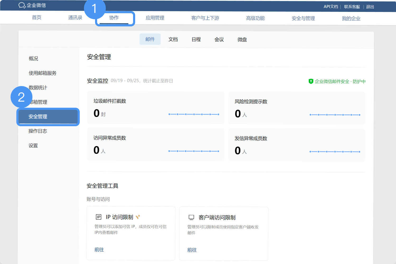Viewport: 396px width, 264px height.
Task: Click the gold sparkle badge beside IP 访问限制
Action: tap(138, 217)
